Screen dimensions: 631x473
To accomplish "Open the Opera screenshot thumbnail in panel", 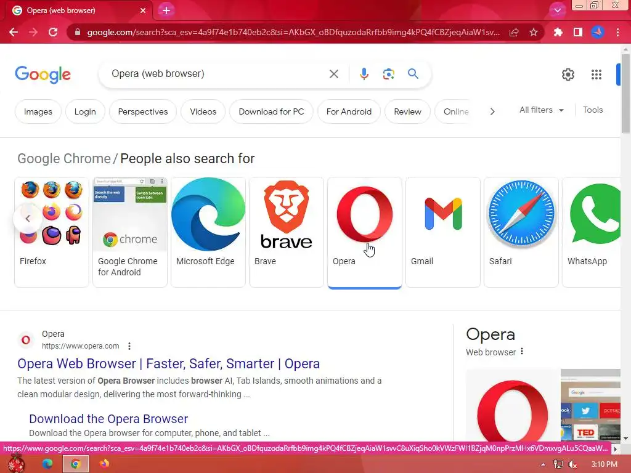I will 591,405.
